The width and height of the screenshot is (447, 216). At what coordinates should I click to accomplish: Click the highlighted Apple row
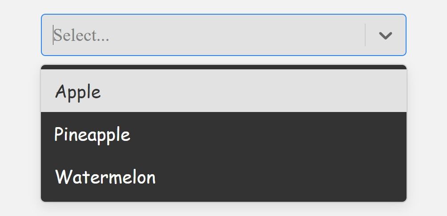click(x=223, y=92)
